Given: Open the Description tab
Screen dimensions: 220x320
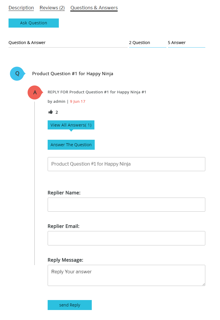Looking at the screenshot, I should pyautogui.click(x=21, y=8).
